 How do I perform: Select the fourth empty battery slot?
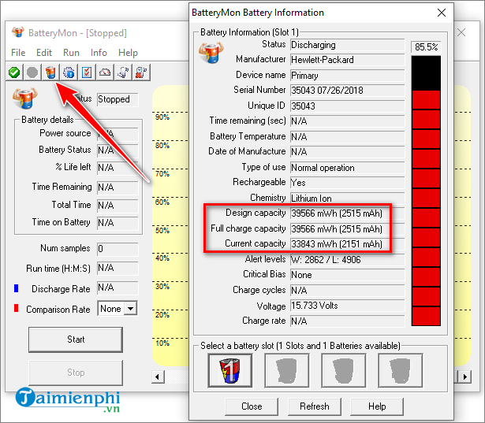(x=401, y=370)
